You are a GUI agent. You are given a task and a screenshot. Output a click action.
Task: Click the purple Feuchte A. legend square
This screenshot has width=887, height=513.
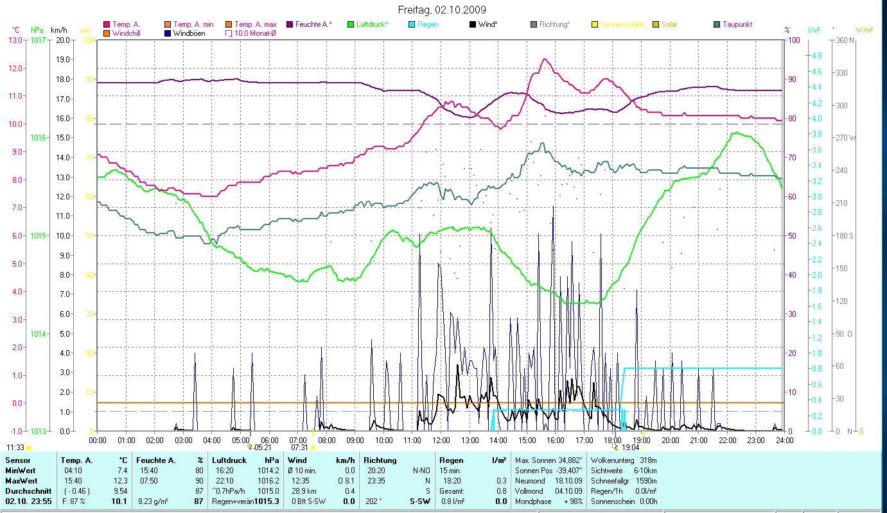290,24
